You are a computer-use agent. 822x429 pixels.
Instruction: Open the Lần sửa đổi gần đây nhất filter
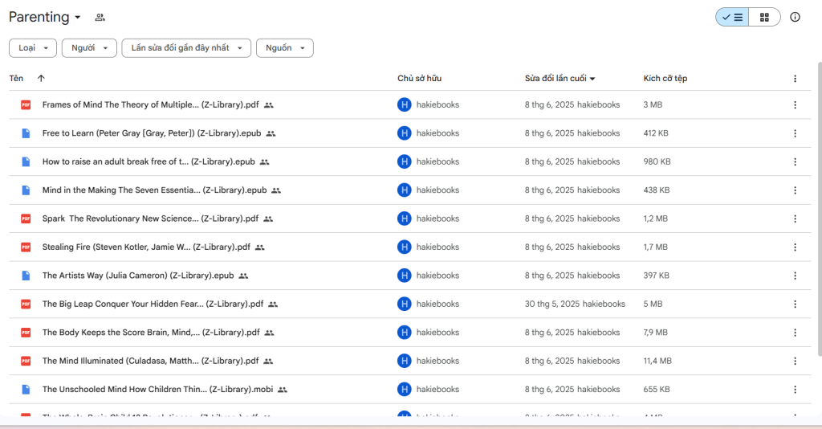[x=186, y=47]
